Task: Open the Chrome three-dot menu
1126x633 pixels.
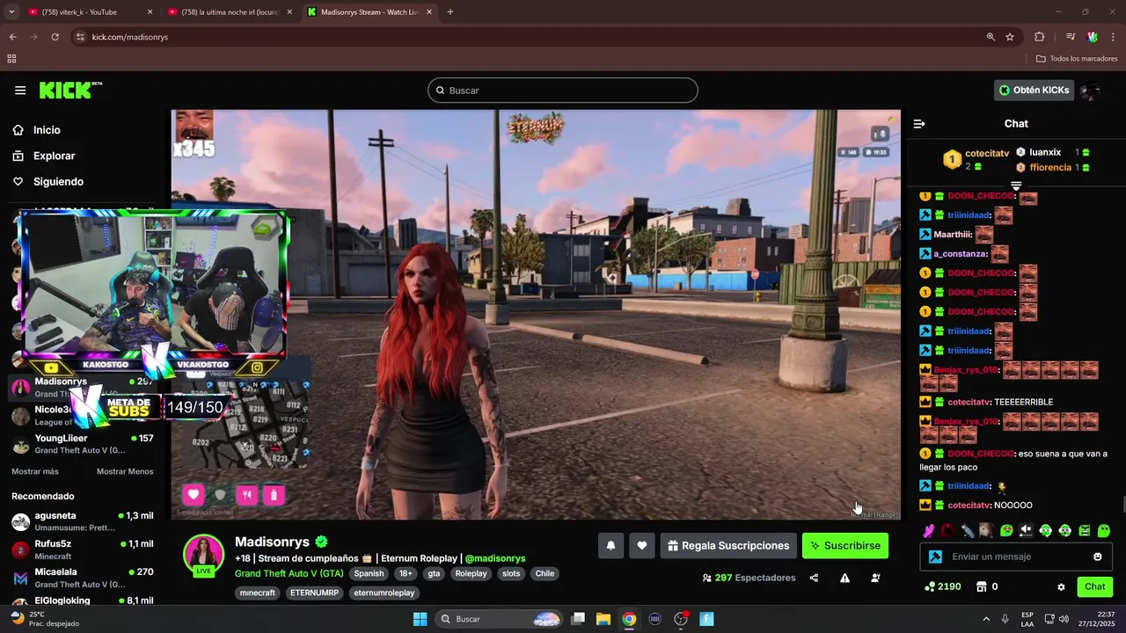Action: 1114,37
